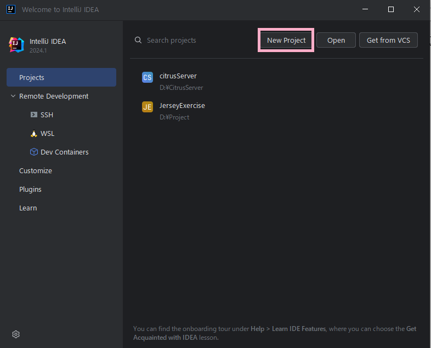Screen dimensions: 431x348
Task: Open the Customize section
Action: [x=36, y=171]
